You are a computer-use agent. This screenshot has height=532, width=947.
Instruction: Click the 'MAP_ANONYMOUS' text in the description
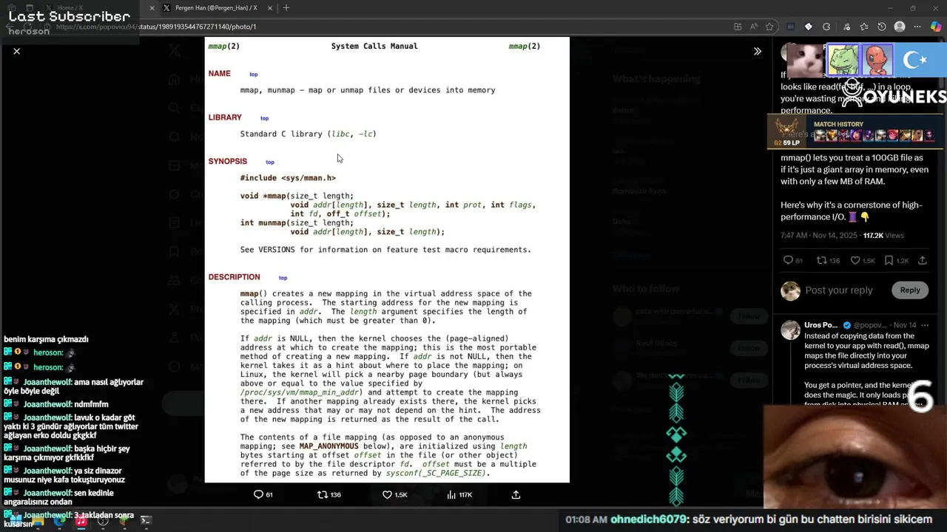(x=328, y=446)
